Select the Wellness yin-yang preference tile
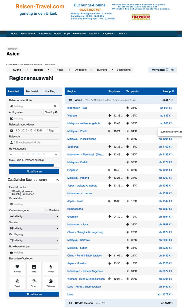Screen dimensions: 182x308 [51, 283]
